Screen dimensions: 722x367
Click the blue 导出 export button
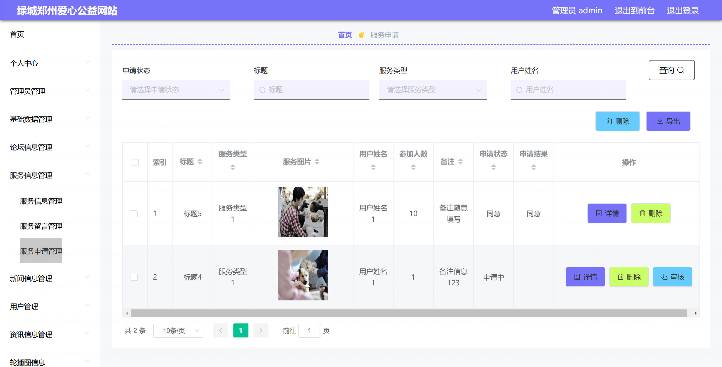[668, 121]
